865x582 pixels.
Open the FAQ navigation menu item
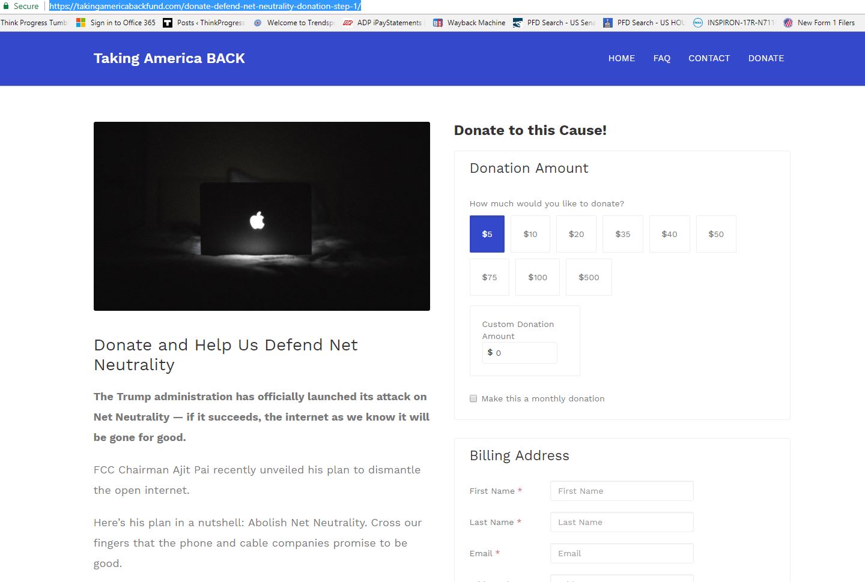point(661,58)
